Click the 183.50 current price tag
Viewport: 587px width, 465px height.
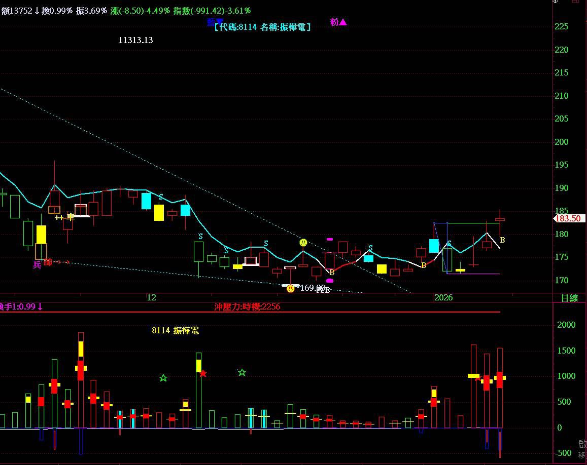point(569,219)
